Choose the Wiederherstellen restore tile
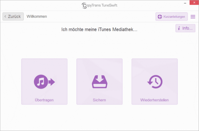Image resolution: width=199 pixels, height=131 pixels. tap(154, 81)
